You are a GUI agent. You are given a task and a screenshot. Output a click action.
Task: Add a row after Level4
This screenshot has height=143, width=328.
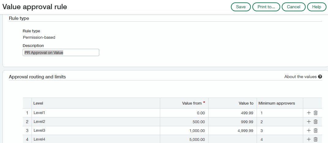[309, 139]
